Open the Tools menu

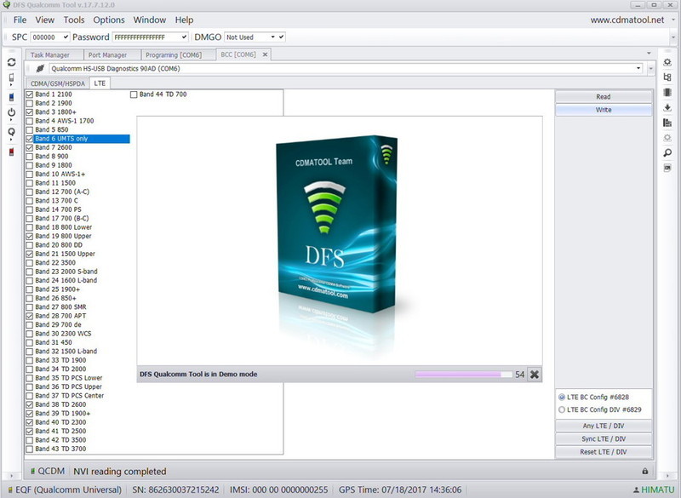[x=74, y=20]
